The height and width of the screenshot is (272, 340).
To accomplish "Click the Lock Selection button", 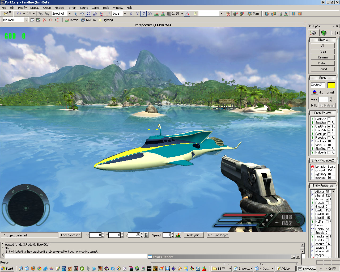I will pyautogui.click(x=70, y=235).
